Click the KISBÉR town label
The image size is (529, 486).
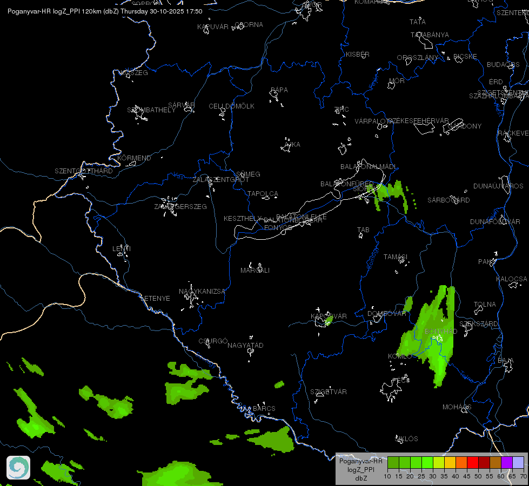click(x=358, y=55)
